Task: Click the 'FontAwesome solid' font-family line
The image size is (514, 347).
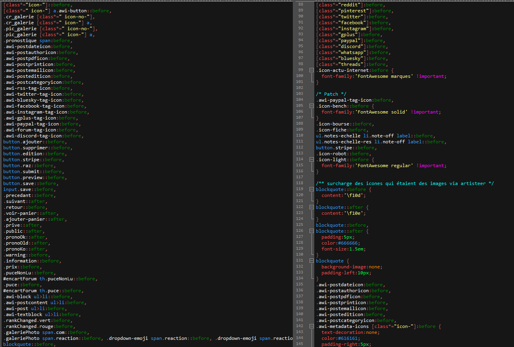Action: click(x=381, y=112)
